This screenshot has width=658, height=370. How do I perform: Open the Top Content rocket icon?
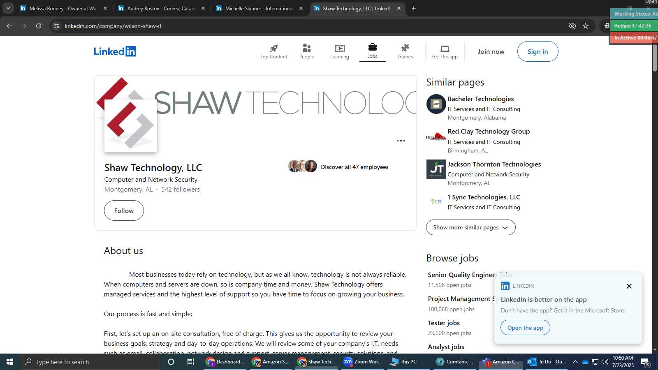click(x=273, y=51)
